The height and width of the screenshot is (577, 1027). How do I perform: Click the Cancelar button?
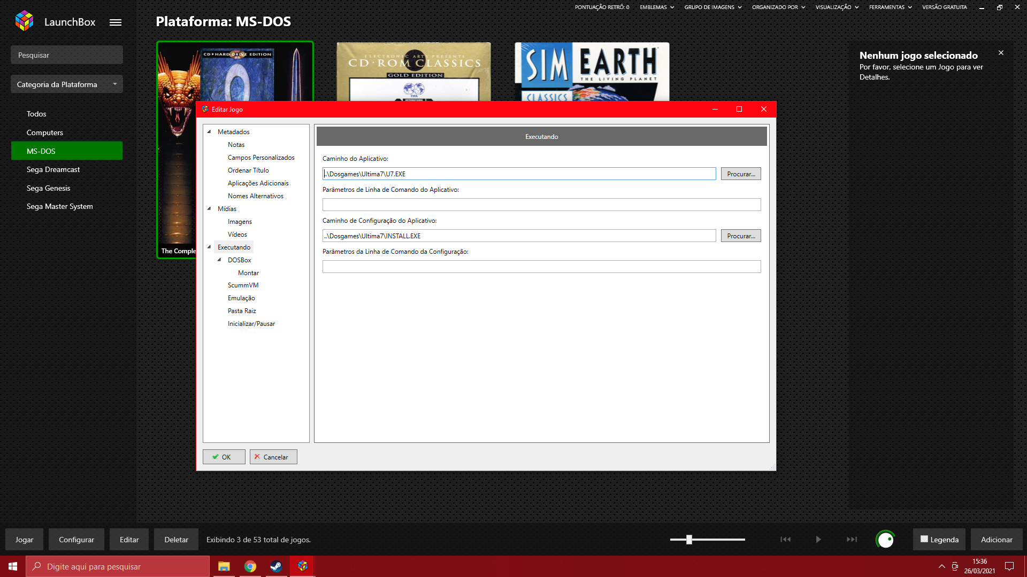coord(273,457)
